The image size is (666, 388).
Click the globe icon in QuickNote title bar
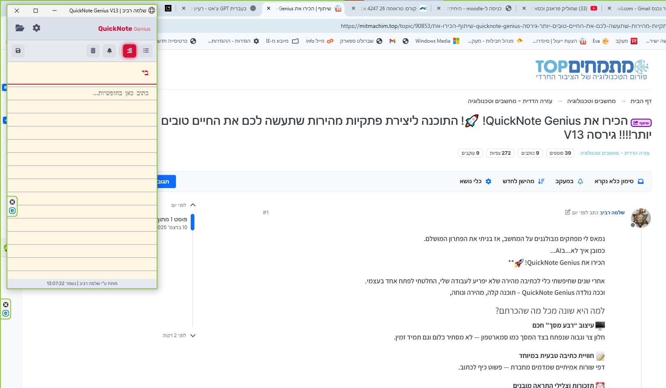click(x=152, y=10)
